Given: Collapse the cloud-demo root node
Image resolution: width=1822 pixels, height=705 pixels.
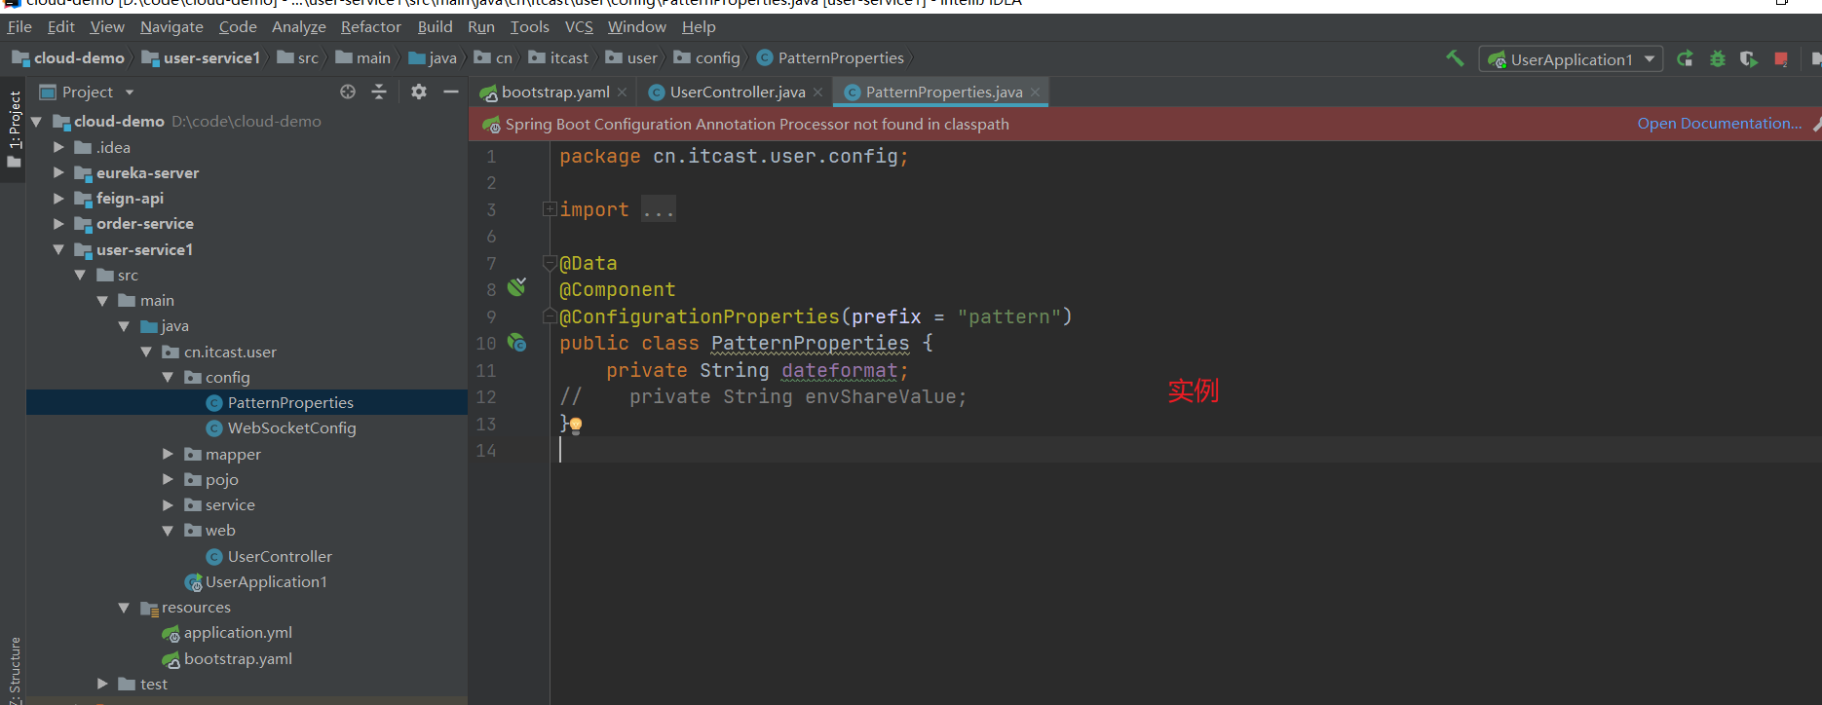Looking at the screenshot, I should 36,122.
